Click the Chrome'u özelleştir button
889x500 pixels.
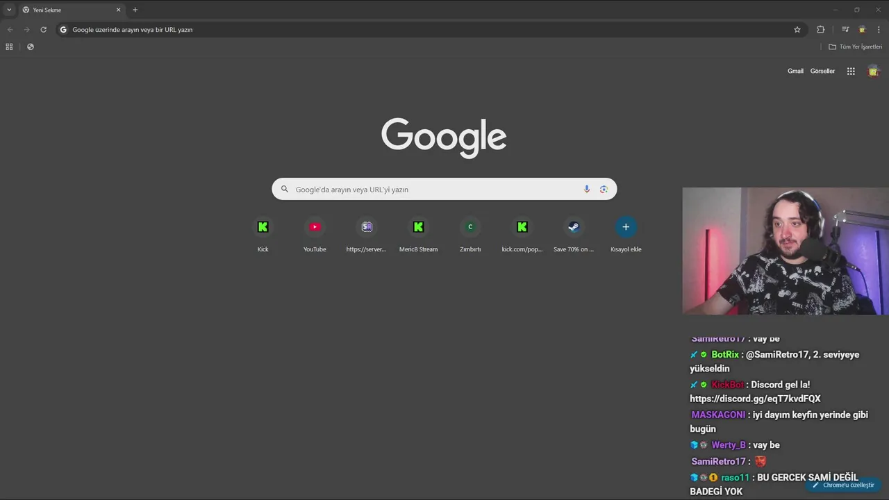(x=843, y=485)
